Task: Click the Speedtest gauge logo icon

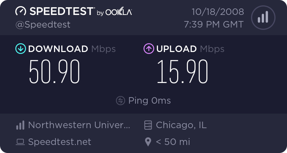Action: pyautogui.click(x=21, y=11)
